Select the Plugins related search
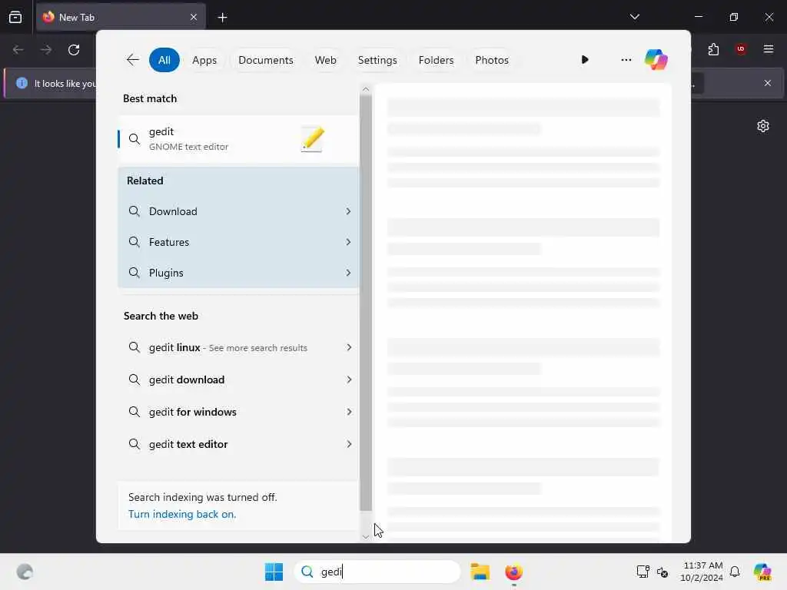The height and width of the screenshot is (590, 787). tap(238, 273)
